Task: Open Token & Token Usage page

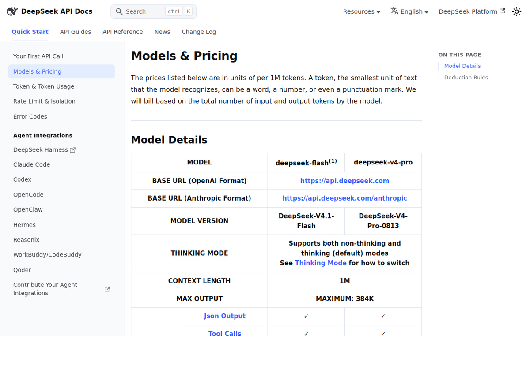Action: coord(61,86)
